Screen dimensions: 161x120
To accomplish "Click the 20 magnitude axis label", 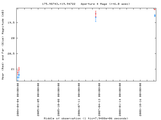I will click(13, 38).
